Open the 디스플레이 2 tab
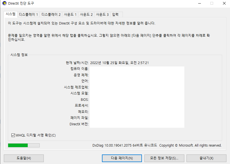This screenshot has width=230, height=164. pos(51,14)
